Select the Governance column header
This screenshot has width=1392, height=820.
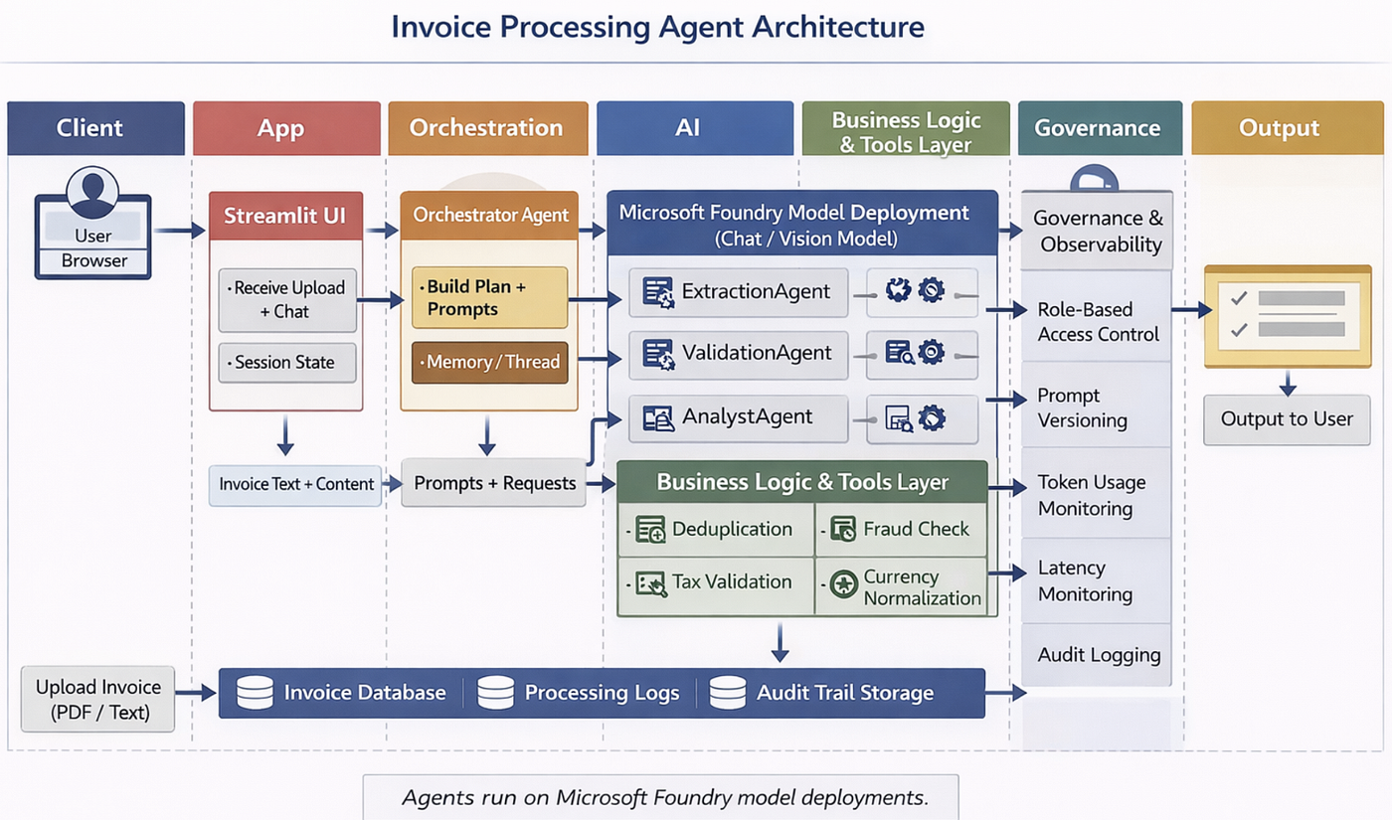[1100, 128]
